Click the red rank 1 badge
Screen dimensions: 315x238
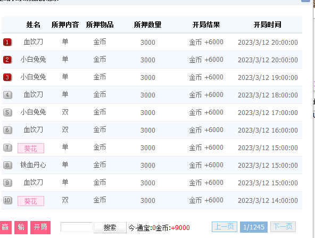click(7, 42)
